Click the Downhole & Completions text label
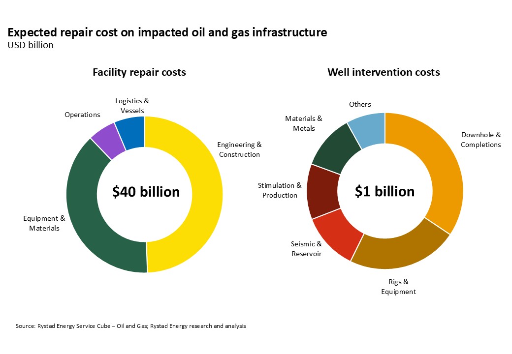Screen dimensions: 512x354 [x=480, y=140]
